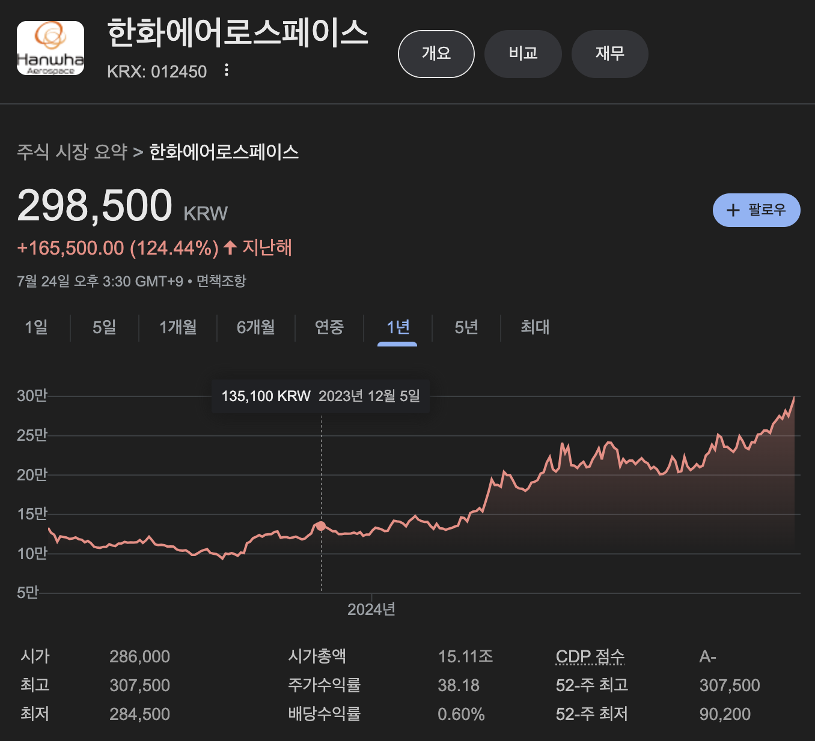815x741 pixels.
Task: Click the 팔로우 follow button
Action: tap(756, 210)
